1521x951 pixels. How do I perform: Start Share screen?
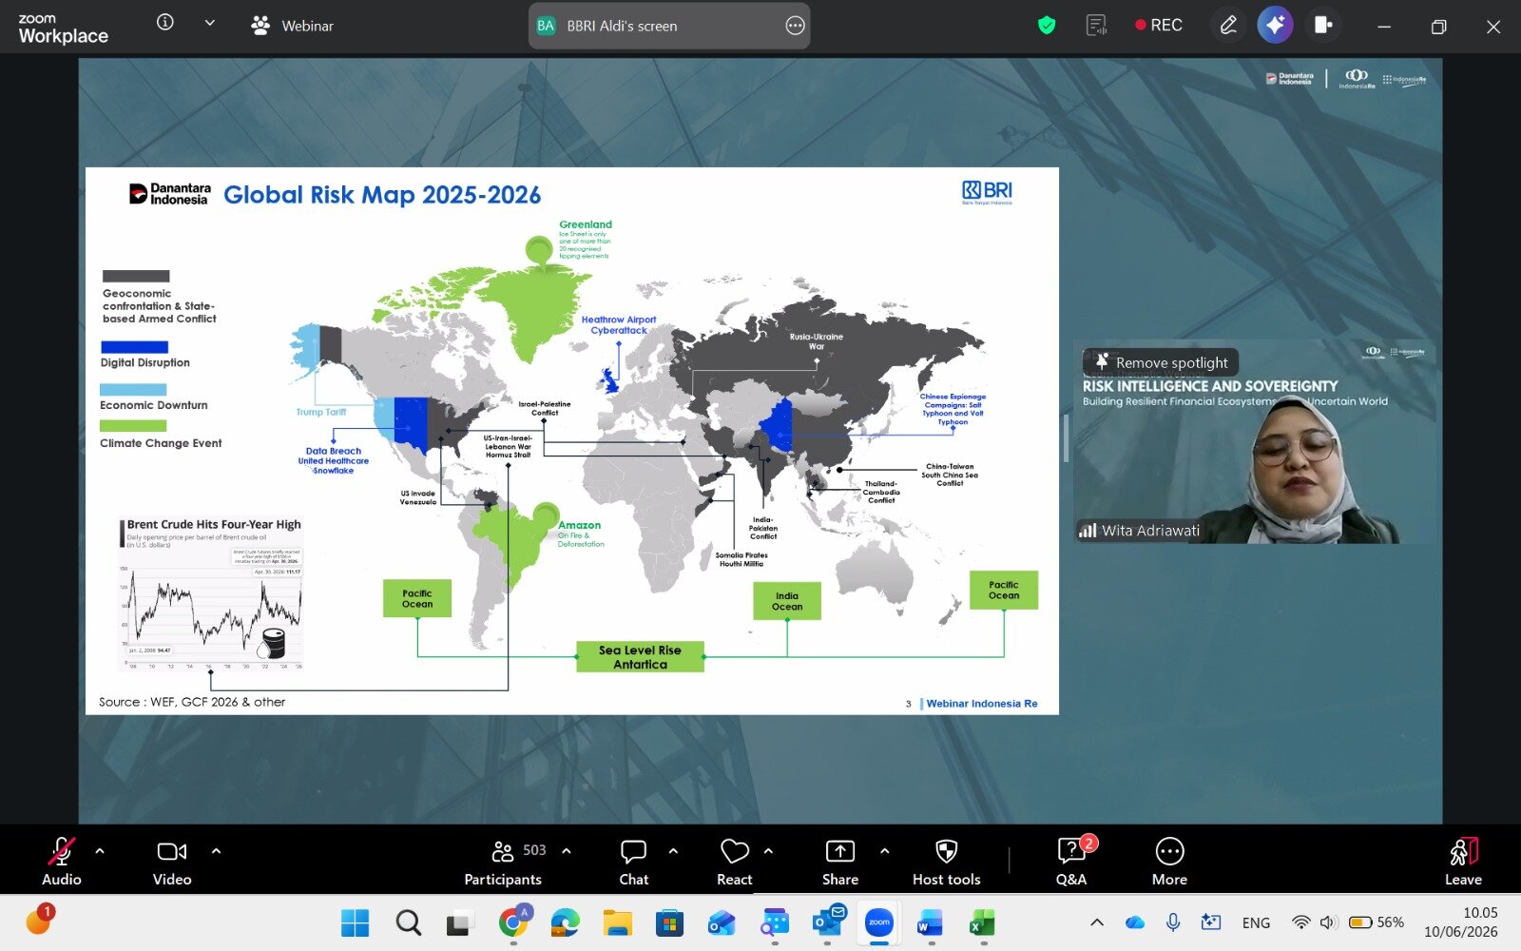click(x=840, y=862)
